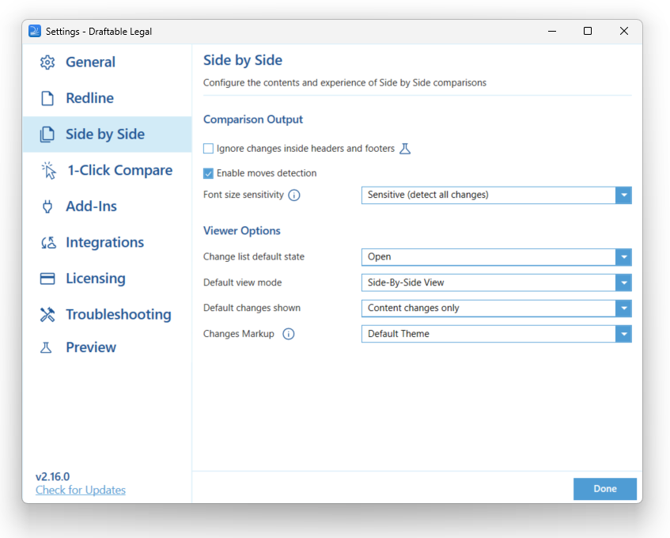Open the Changes Markup theme dropdown

(496, 334)
